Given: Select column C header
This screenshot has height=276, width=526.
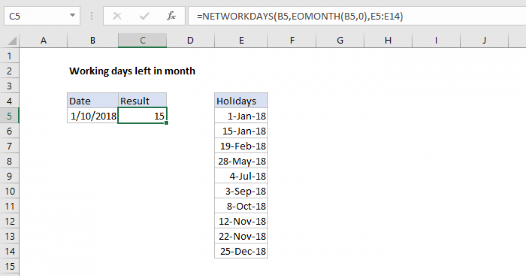Looking at the screenshot, I should pos(142,41).
